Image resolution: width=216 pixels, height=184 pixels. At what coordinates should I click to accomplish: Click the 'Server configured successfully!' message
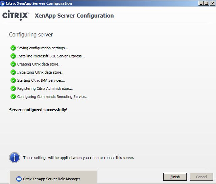tap(38, 110)
